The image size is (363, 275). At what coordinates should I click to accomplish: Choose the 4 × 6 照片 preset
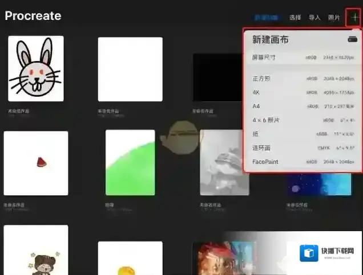[x=302, y=120]
